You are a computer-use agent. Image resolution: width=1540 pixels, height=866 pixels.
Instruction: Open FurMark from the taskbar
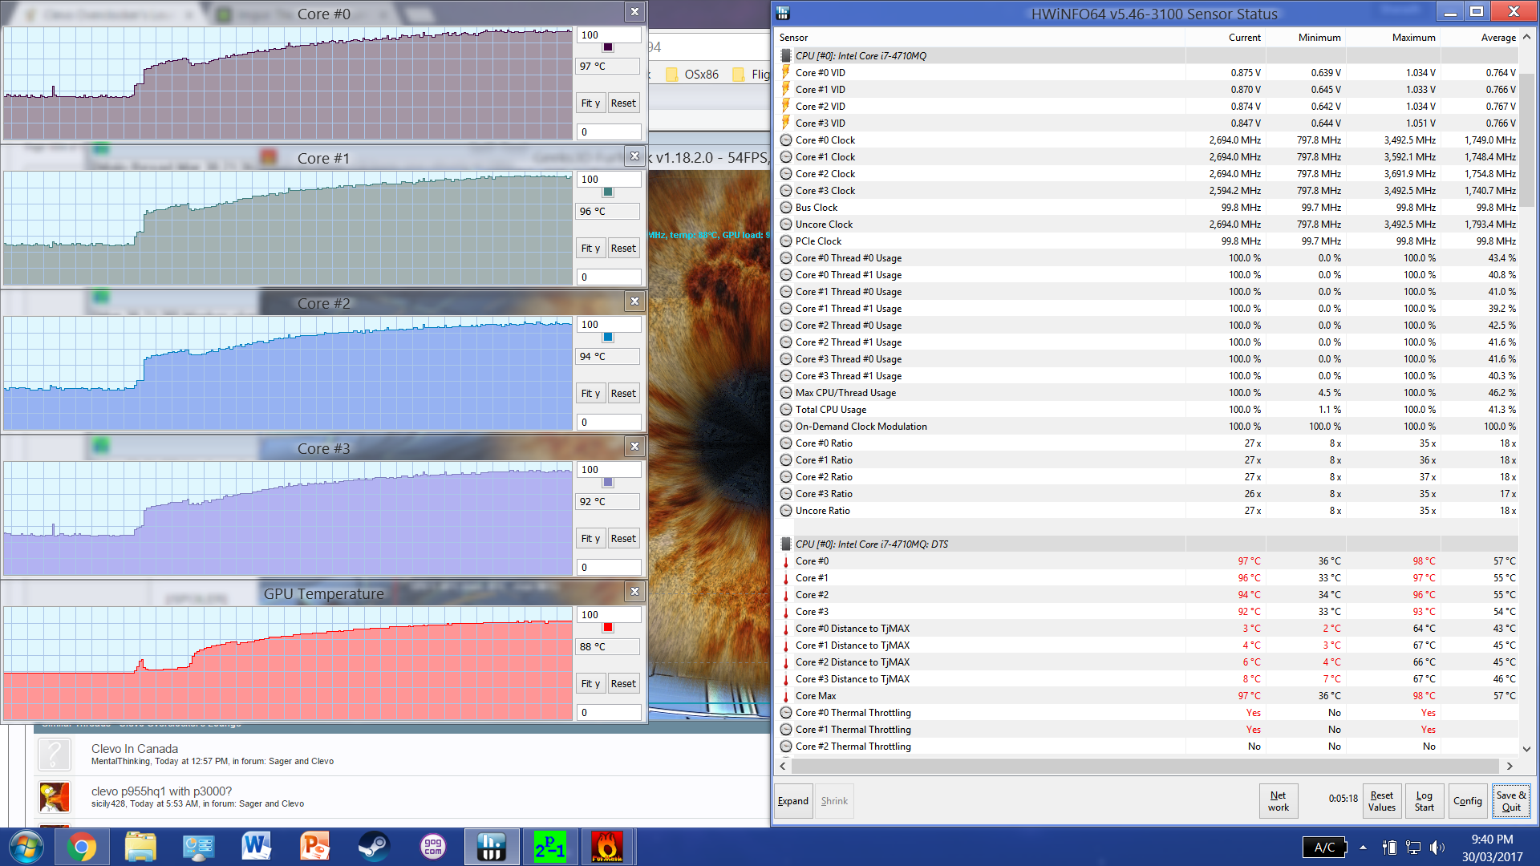pyautogui.click(x=607, y=847)
